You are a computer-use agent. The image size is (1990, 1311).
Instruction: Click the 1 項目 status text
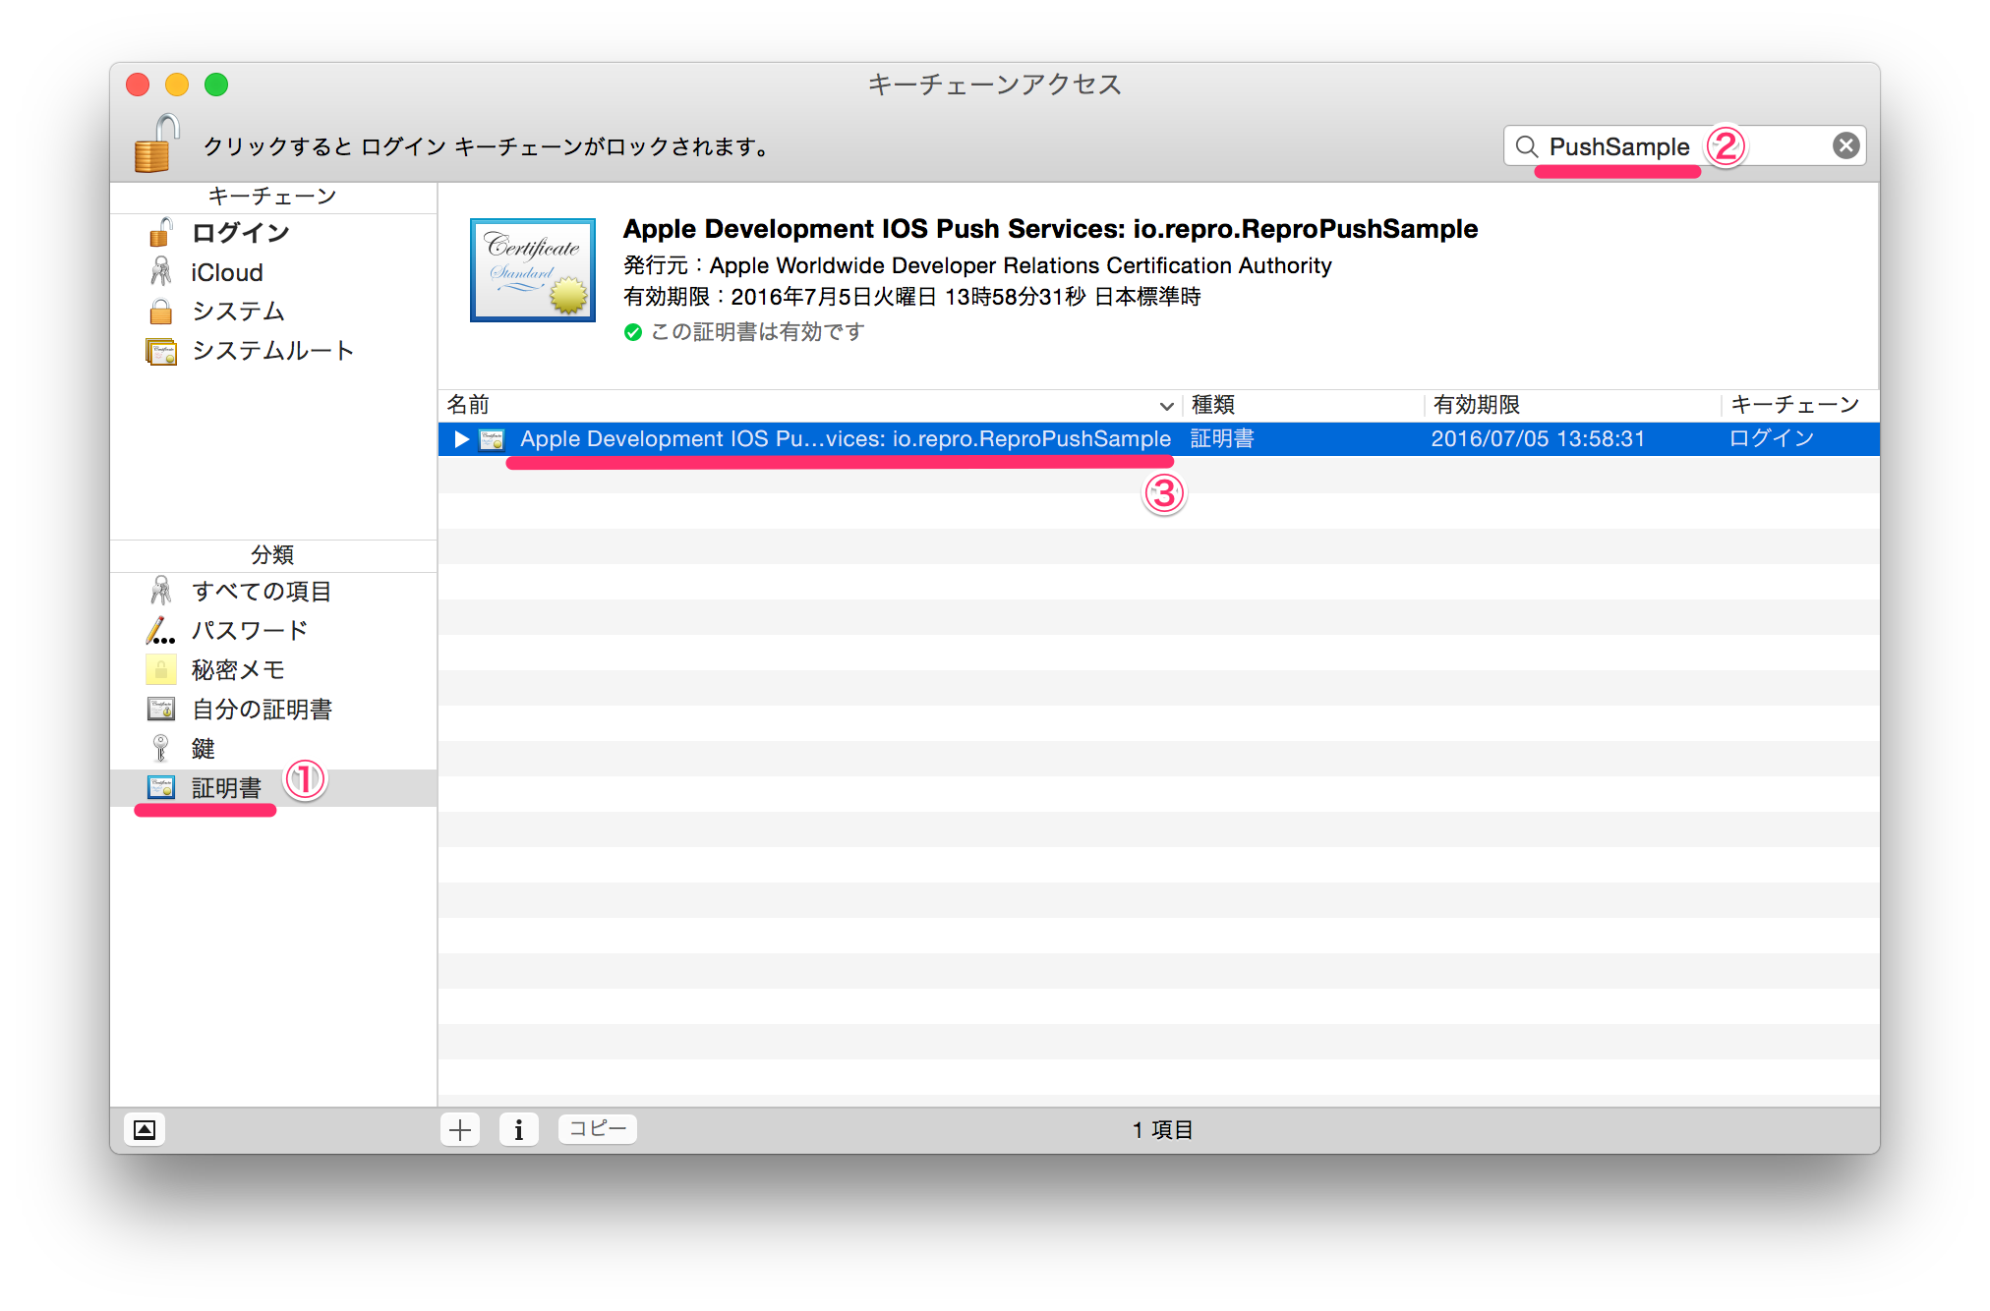(1162, 1129)
